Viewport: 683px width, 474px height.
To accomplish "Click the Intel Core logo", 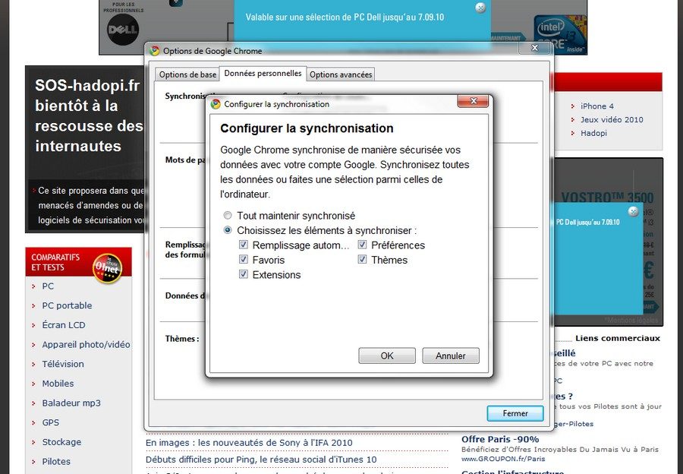I will (559, 34).
